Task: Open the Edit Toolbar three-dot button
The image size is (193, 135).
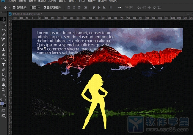Action: (3, 95)
